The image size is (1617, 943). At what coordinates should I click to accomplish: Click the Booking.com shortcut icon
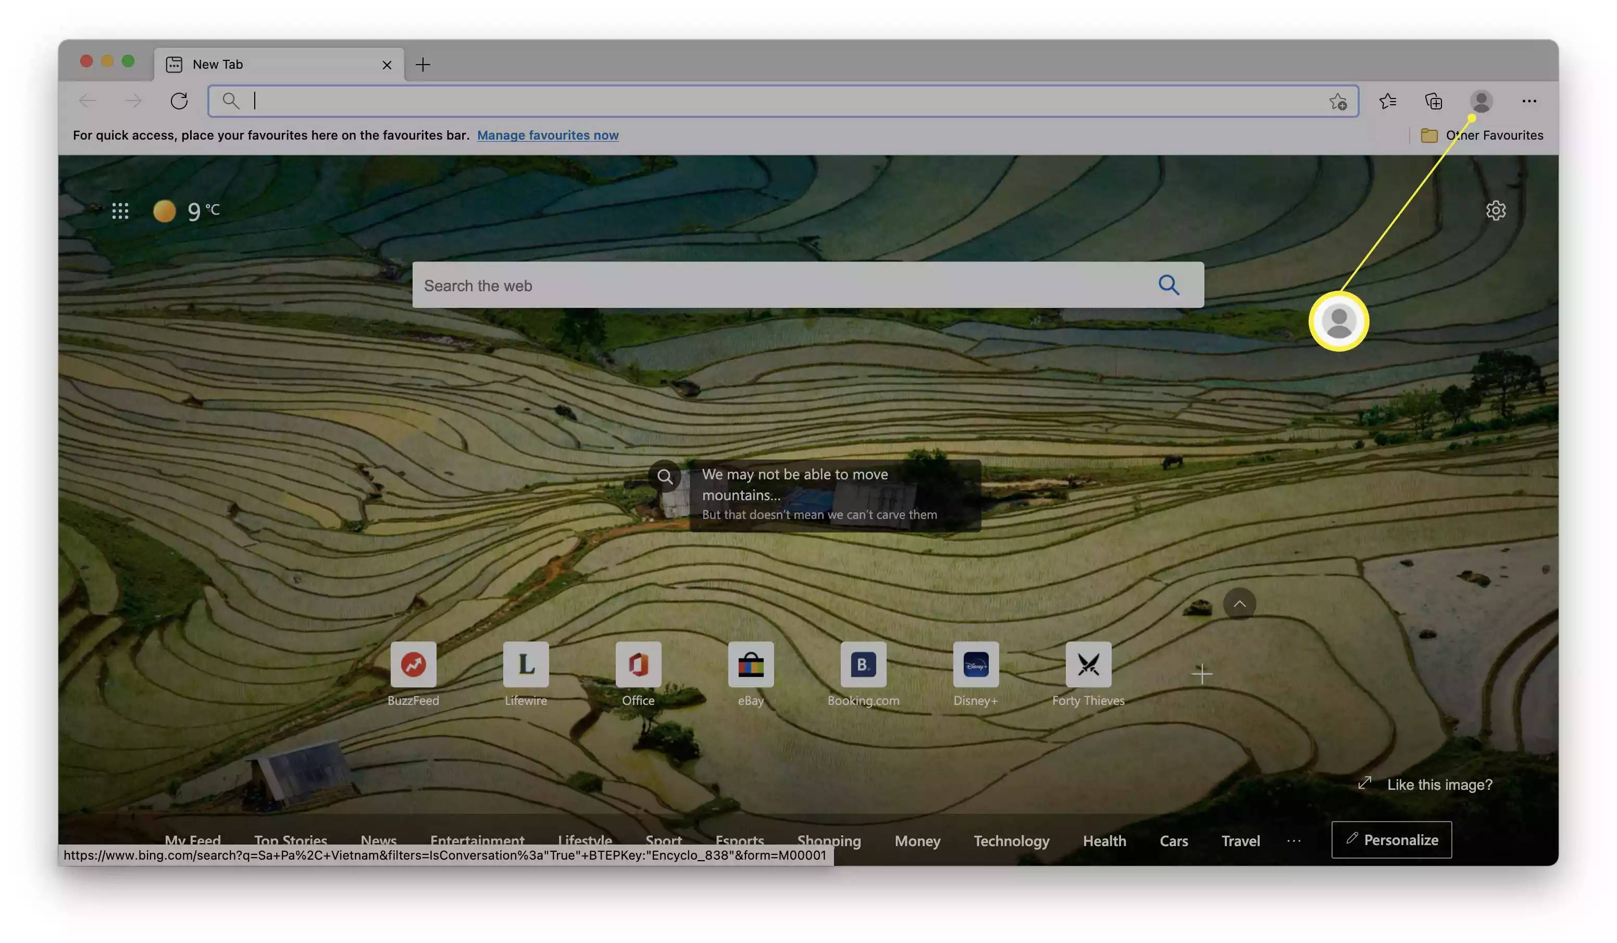[863, 663]
